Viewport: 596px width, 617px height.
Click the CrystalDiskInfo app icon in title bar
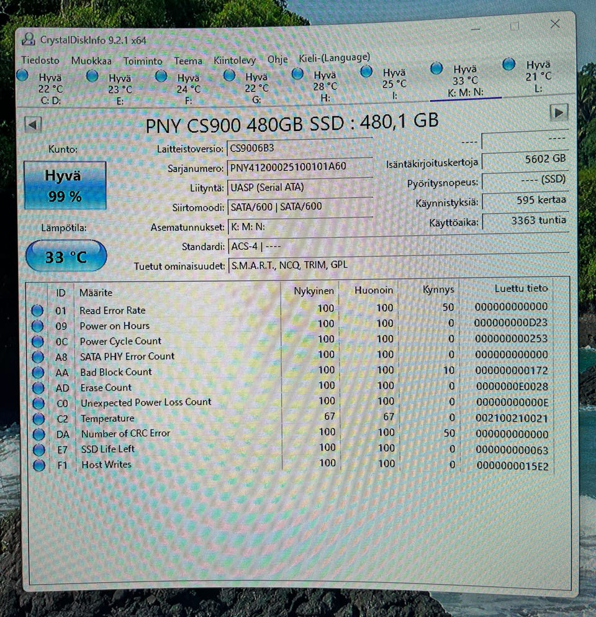tap(29, 39)
